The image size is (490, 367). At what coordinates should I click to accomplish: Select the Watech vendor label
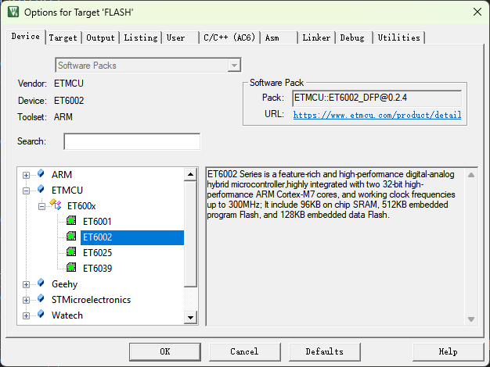[x=67, y=315]
